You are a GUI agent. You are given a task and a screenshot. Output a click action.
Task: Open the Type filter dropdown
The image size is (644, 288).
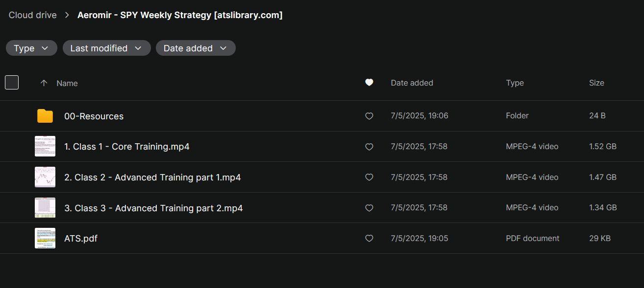pos(31,48)
